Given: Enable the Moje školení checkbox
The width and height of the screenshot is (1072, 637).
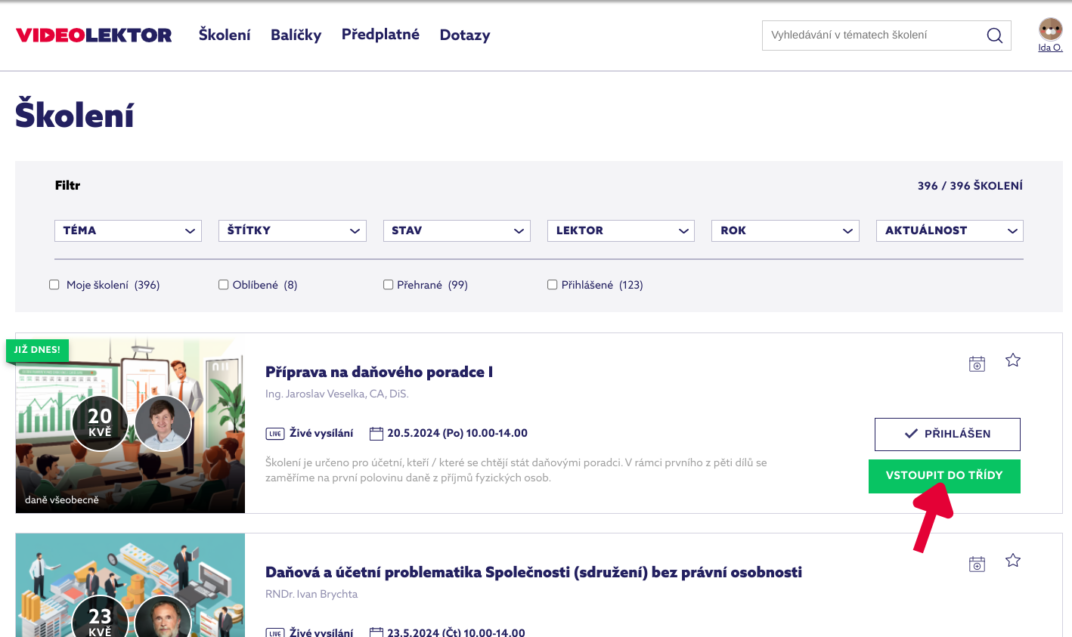Looking at the screenshot, I should point(54,285).
